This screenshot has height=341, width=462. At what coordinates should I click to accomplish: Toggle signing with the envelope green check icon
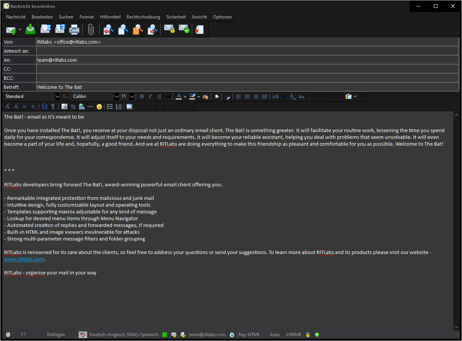184,29
